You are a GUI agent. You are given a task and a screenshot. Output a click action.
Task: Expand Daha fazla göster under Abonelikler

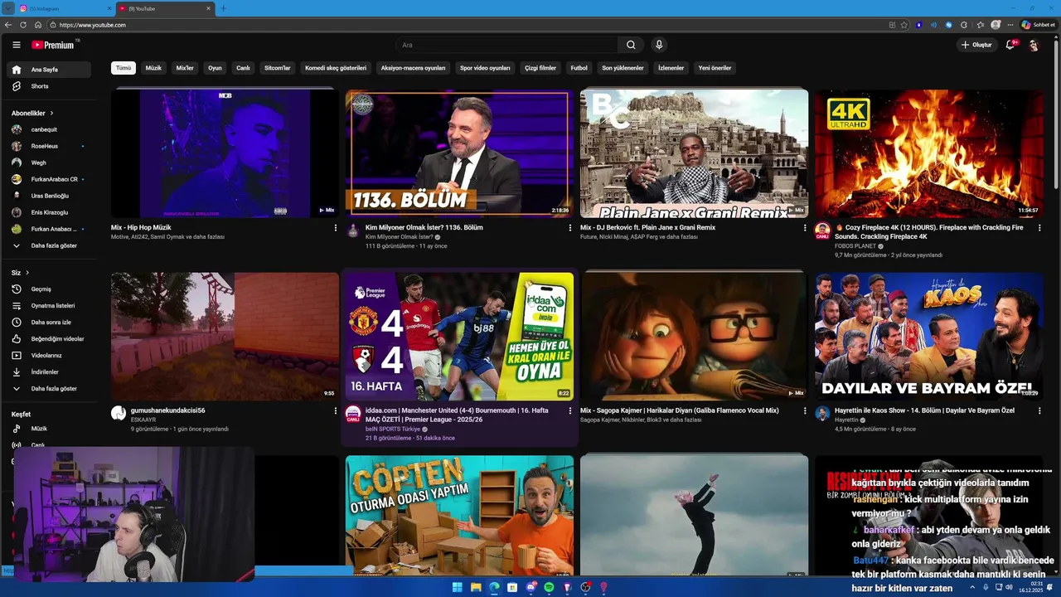(x=49, y=245)
